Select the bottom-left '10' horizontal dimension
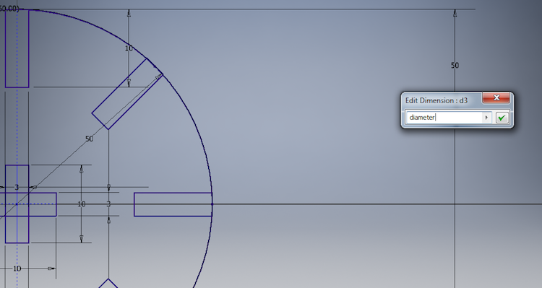Viewport: 542px width, 288px height. (17, 269)
